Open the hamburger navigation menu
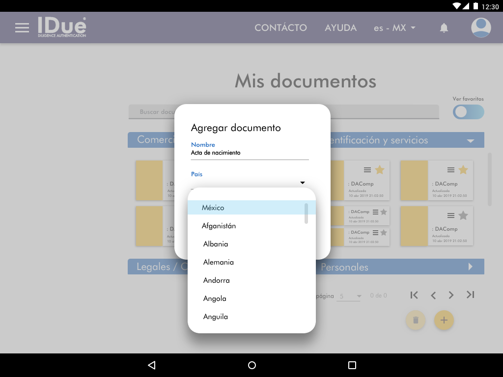The image size is (503, 377). tap(22, 28)
